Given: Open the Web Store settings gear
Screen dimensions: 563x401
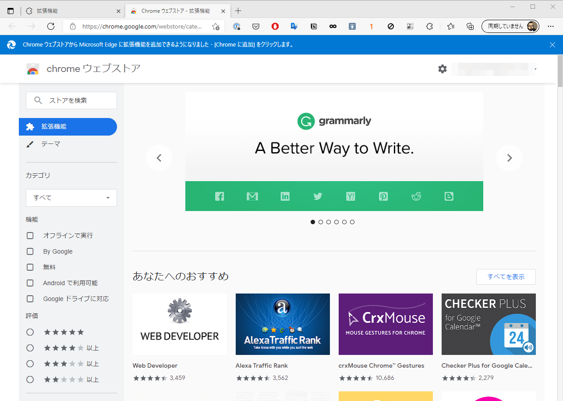Looking at the screenshot, I should [x=443, y=69].
